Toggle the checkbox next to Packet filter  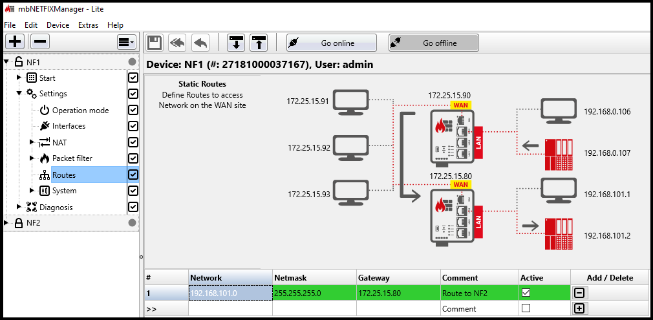point(133,158)
